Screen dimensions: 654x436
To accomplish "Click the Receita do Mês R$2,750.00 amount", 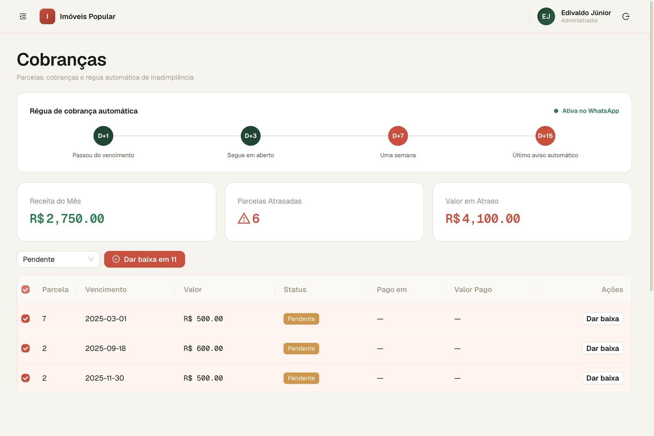I will (67, 219).
